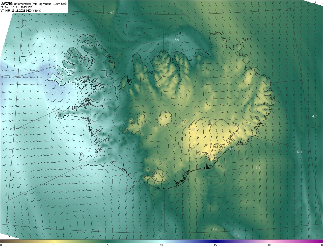Click the 6.7 value label above the colour bar

(237, 236)
